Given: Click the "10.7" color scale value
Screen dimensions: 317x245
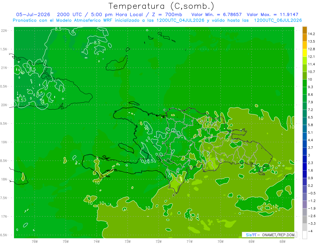Looking at the screenshot, I should pyautogui.click(x=311, y=72).
